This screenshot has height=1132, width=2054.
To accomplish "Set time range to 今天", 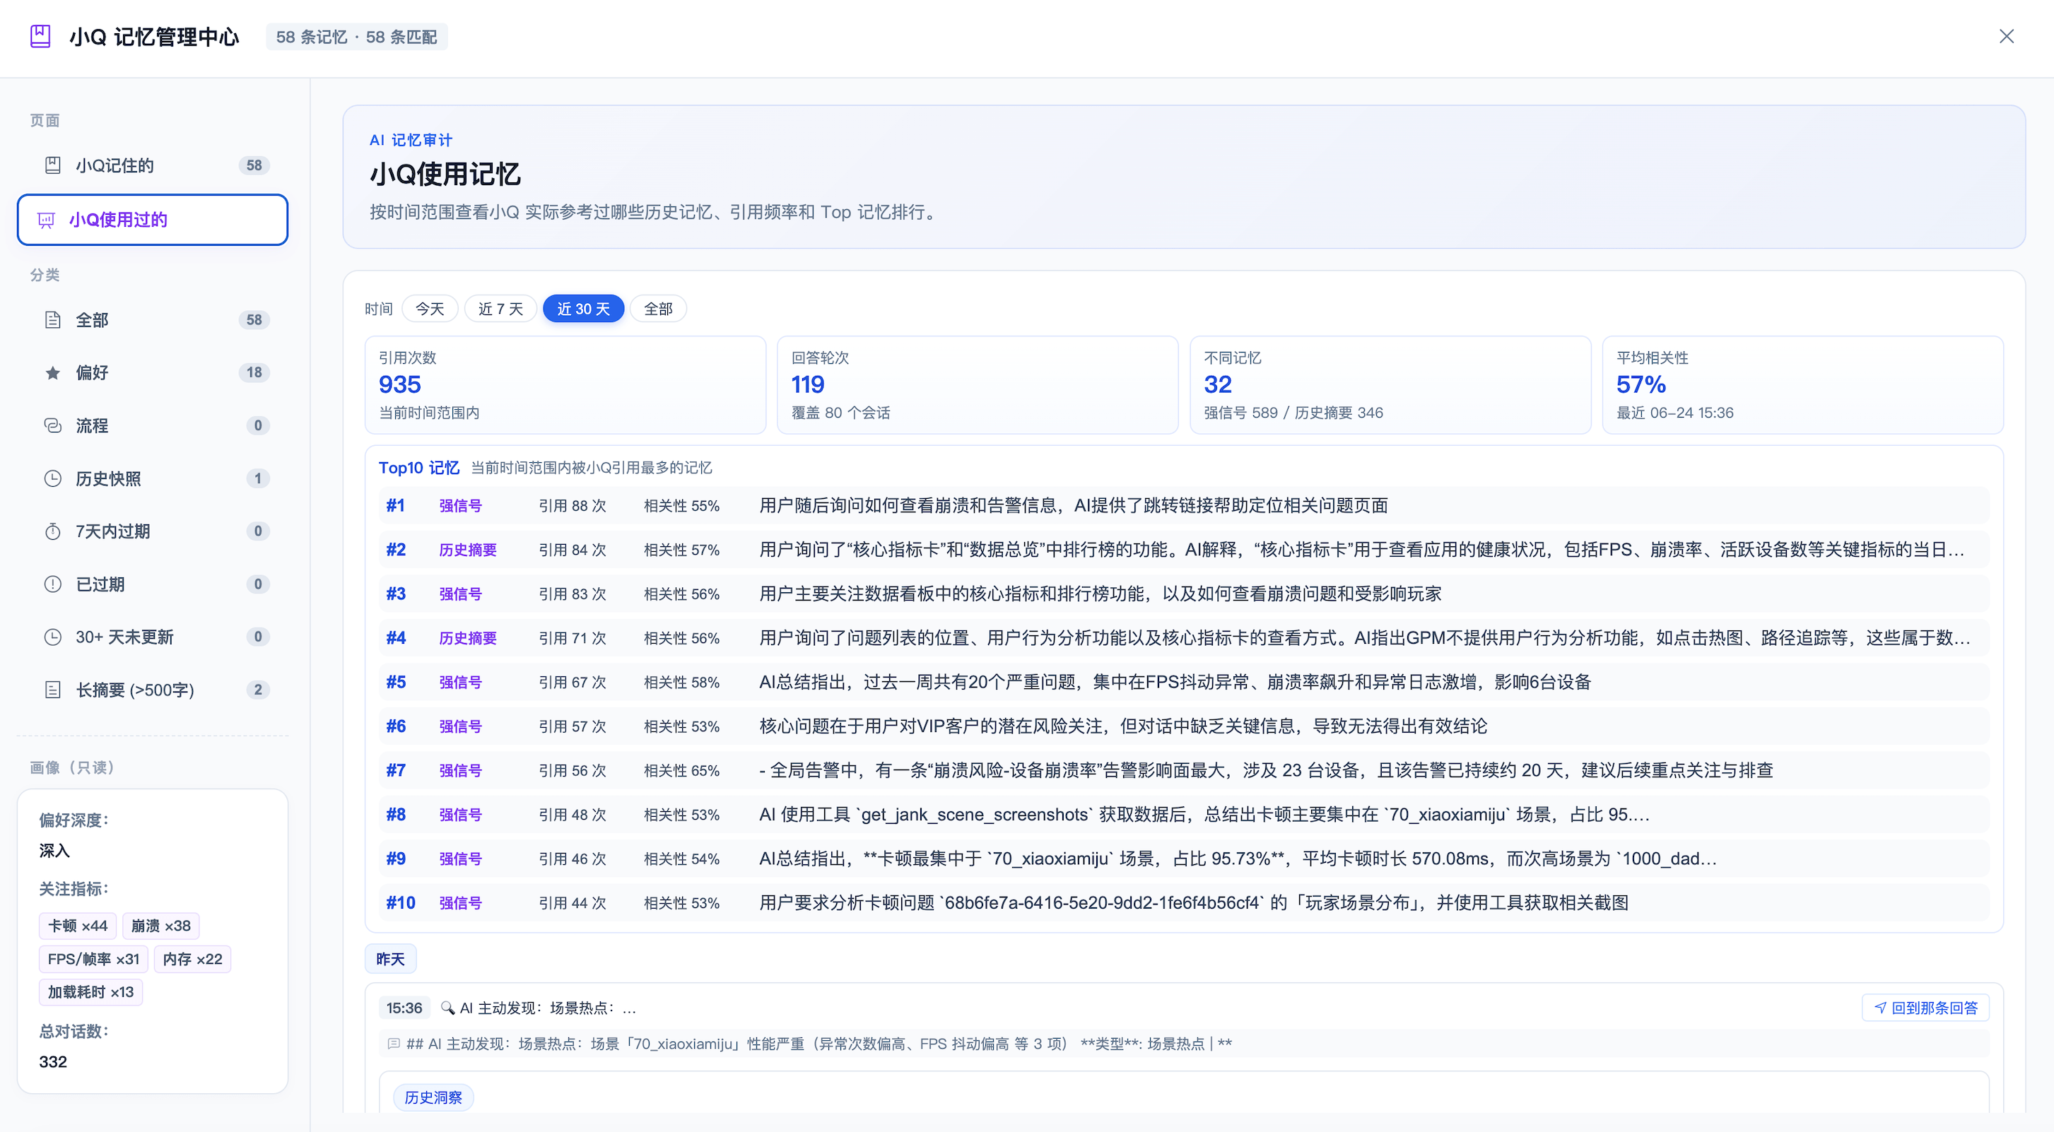I will (x=430, y=309).
